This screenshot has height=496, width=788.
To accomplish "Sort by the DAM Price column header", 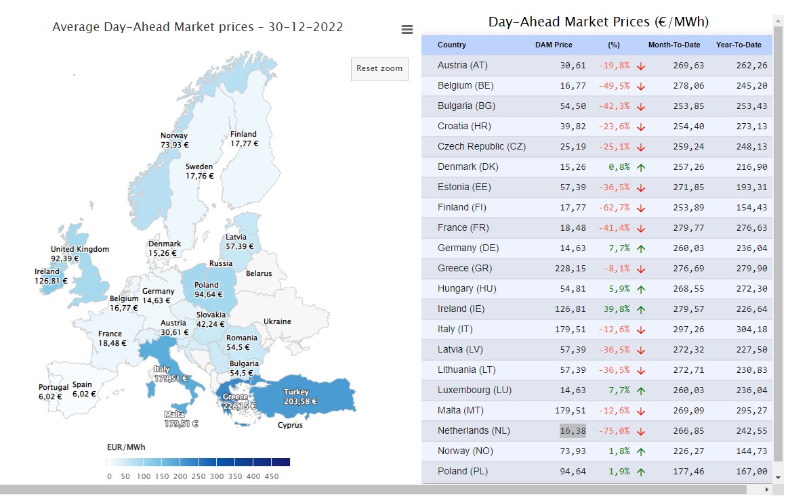I will [554, 45].
